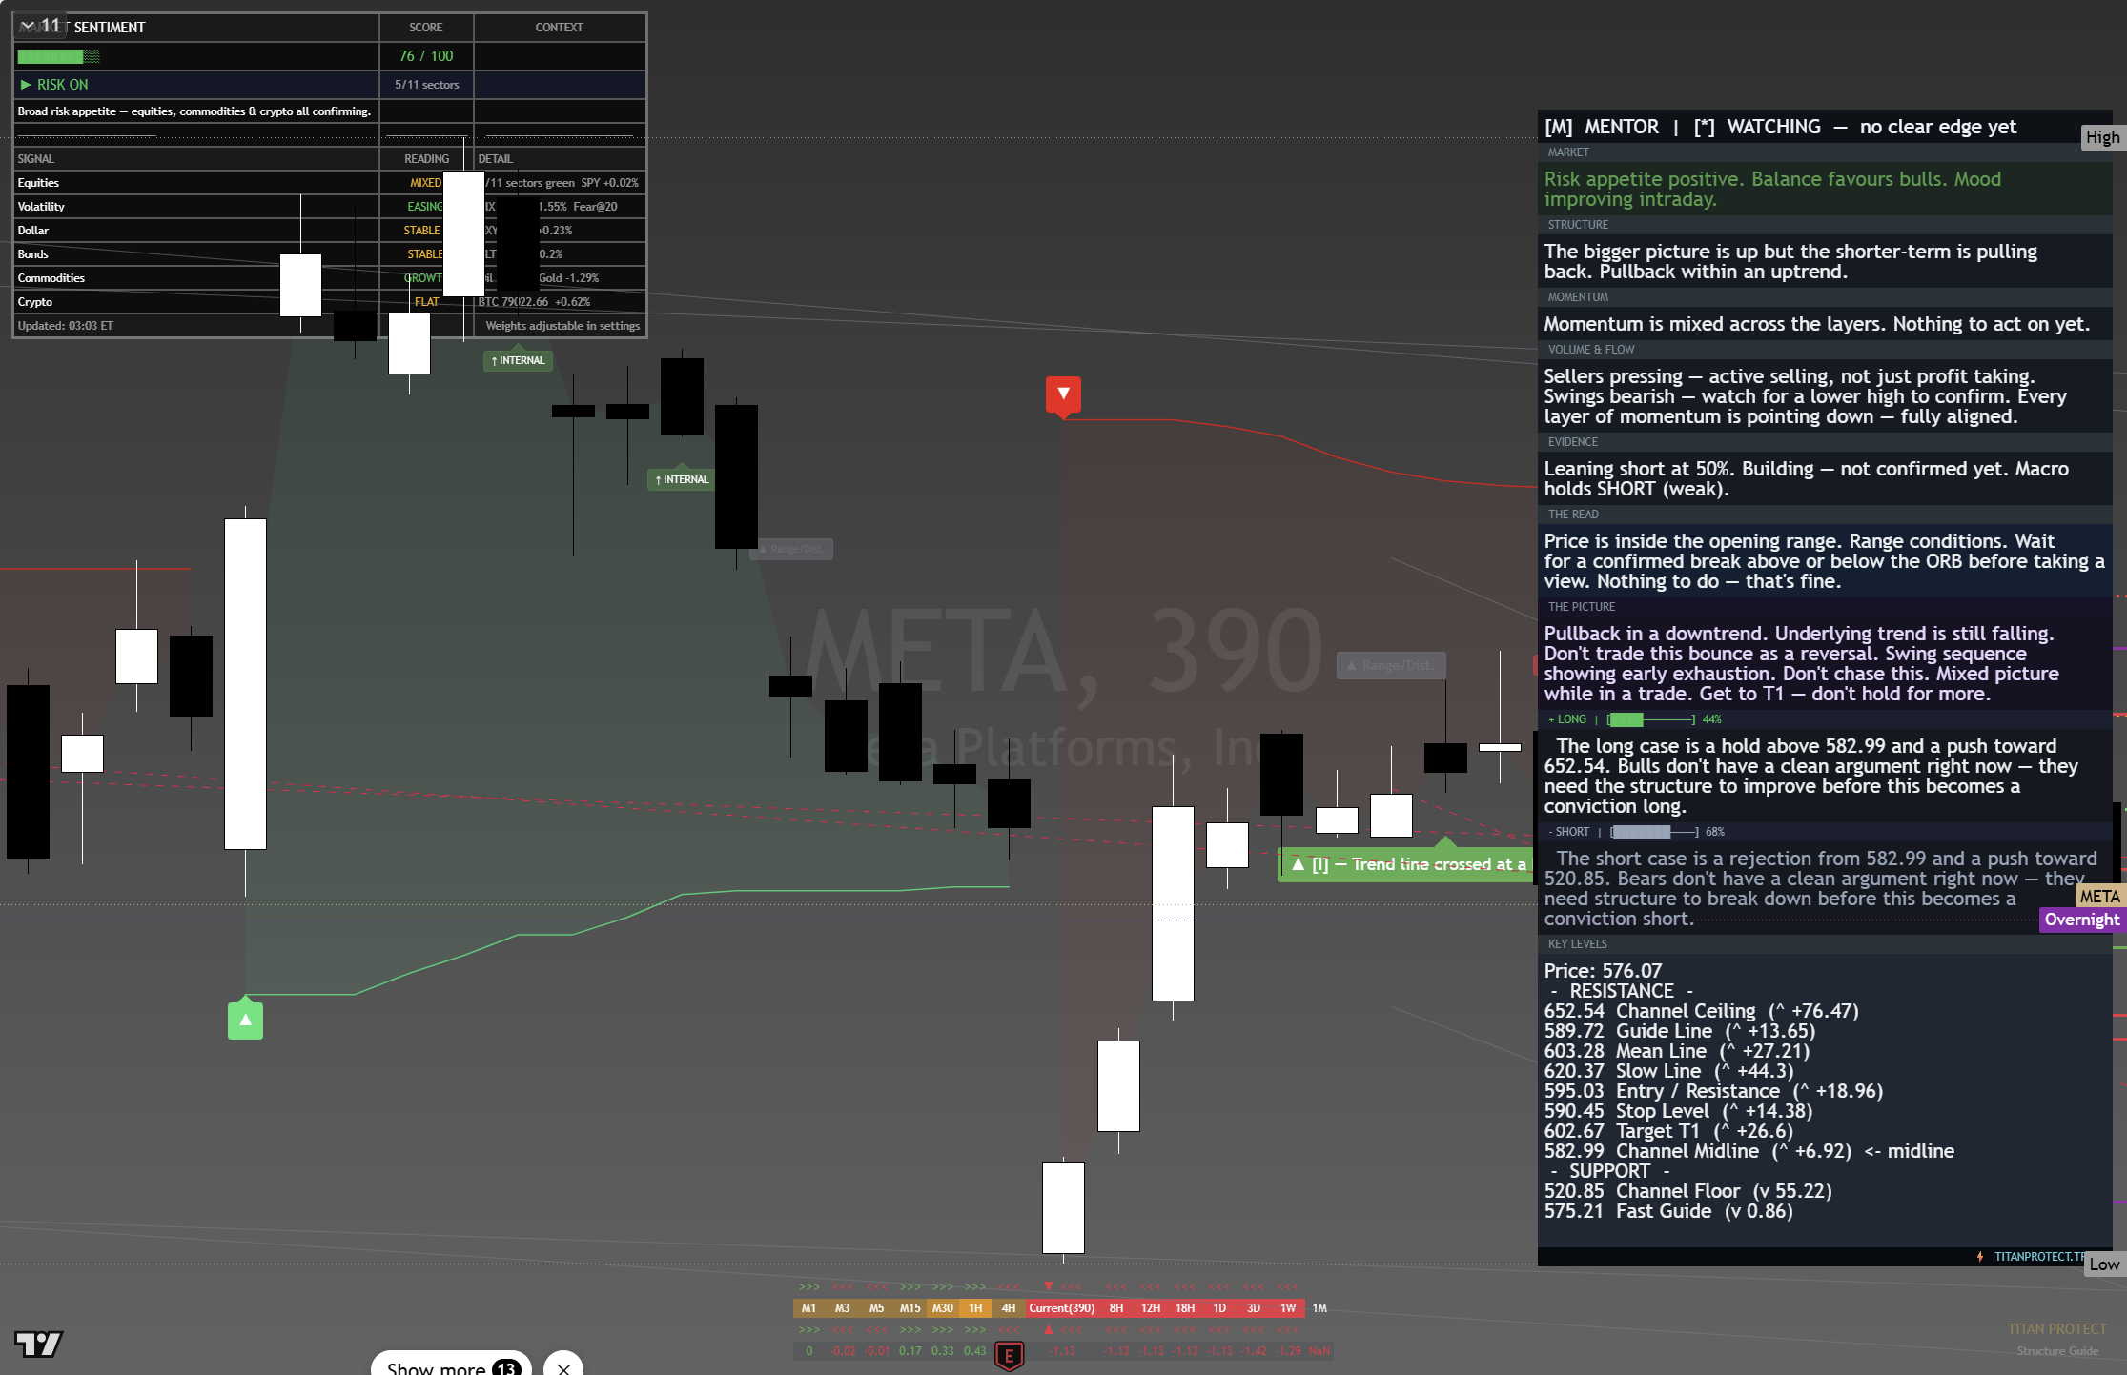
Task: Click the BTC 79022.66 crypto detail
Action: [534, 301]
